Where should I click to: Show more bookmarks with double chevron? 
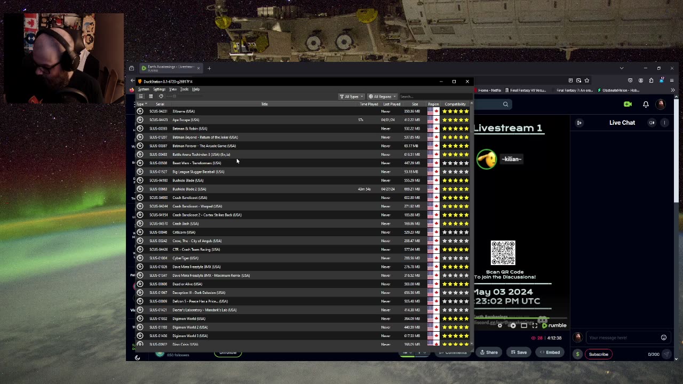(x=673, y=90)
